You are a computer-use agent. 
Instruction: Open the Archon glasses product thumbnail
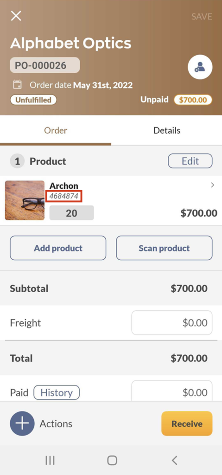[25, 200]
